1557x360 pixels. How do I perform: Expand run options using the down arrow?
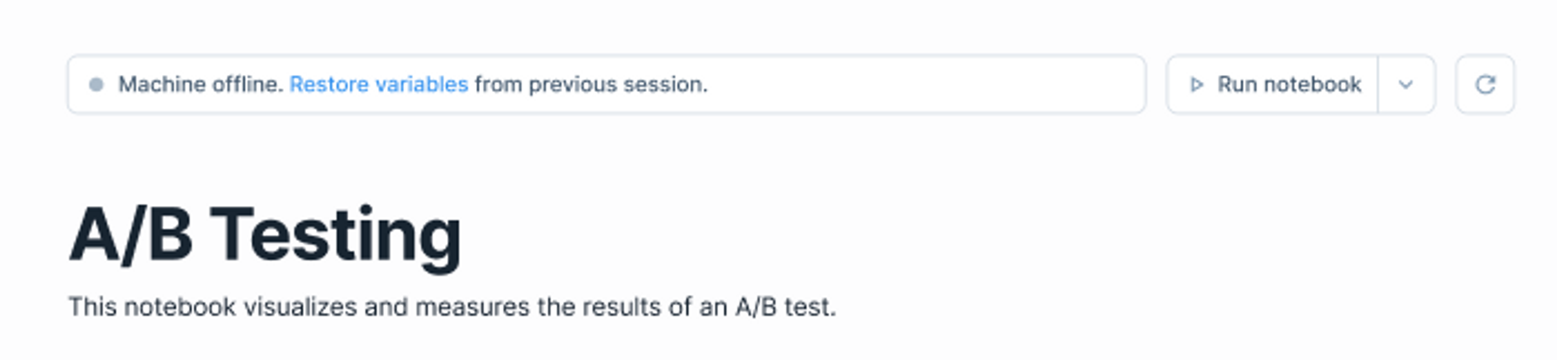1407,85
